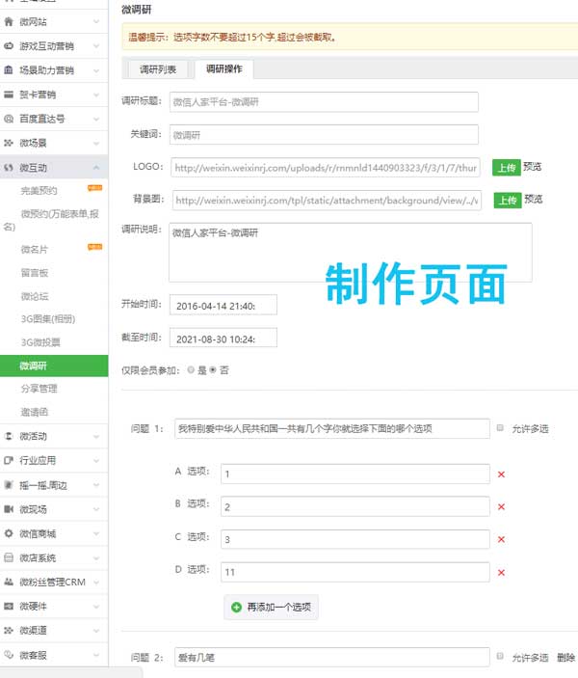578x678 pixels.
Task: Click the headset icon beside 微客服
Action: pos(9,655)
